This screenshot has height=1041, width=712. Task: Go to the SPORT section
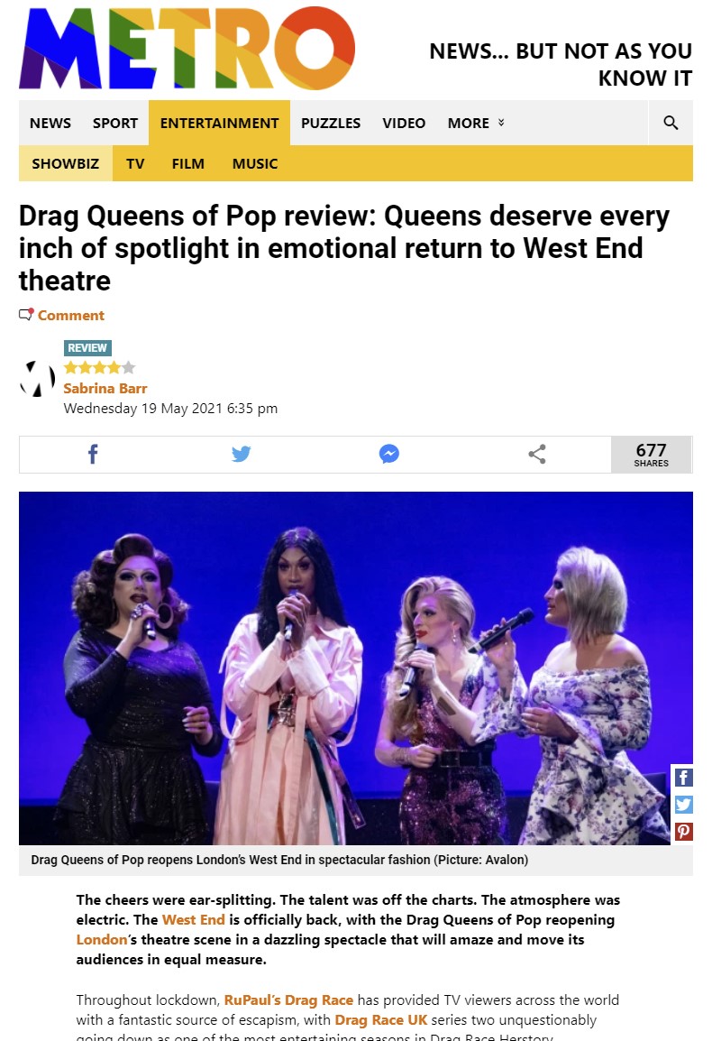pos(115,123)
